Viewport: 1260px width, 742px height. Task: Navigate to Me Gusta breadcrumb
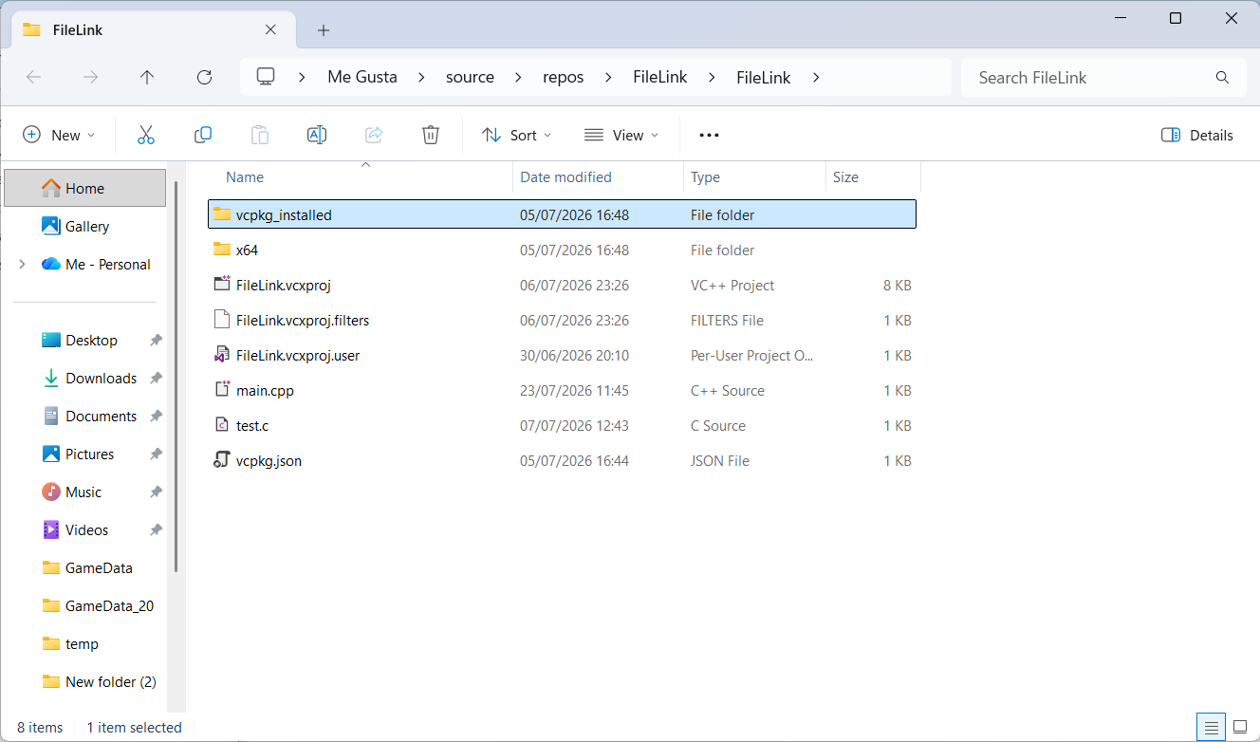point(362,78)
